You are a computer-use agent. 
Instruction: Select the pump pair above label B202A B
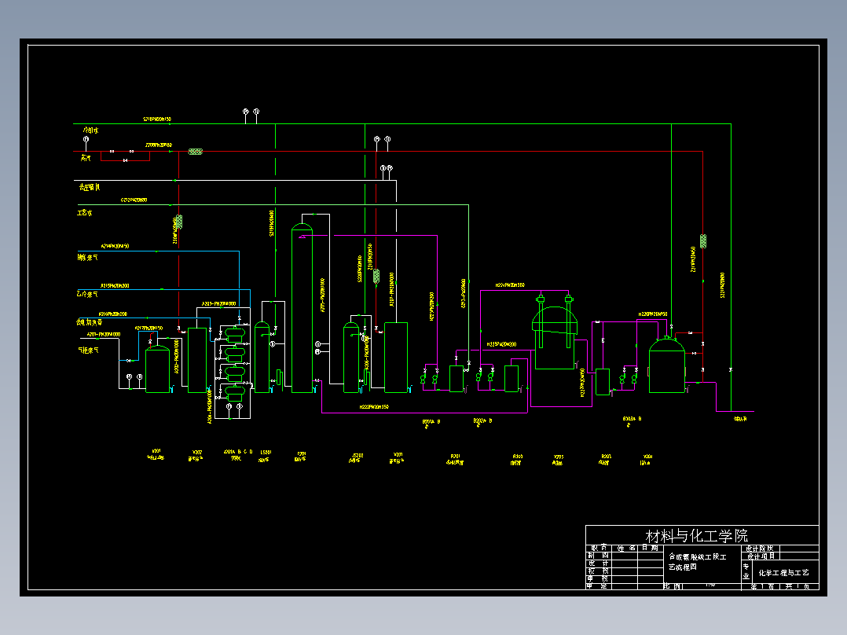click(x=485, y=376)
